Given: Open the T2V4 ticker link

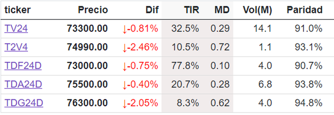Looking at the screenshot, I should point(16,47).
